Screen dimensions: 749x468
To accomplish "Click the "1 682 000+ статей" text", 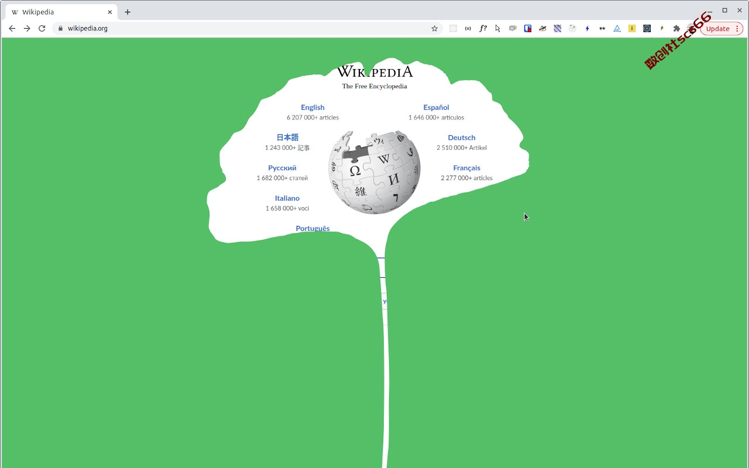I will [282, 178].
